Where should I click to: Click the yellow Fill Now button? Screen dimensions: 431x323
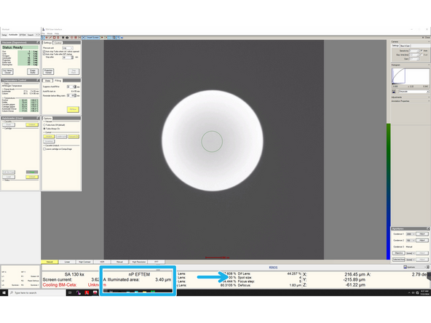[73, 109]
